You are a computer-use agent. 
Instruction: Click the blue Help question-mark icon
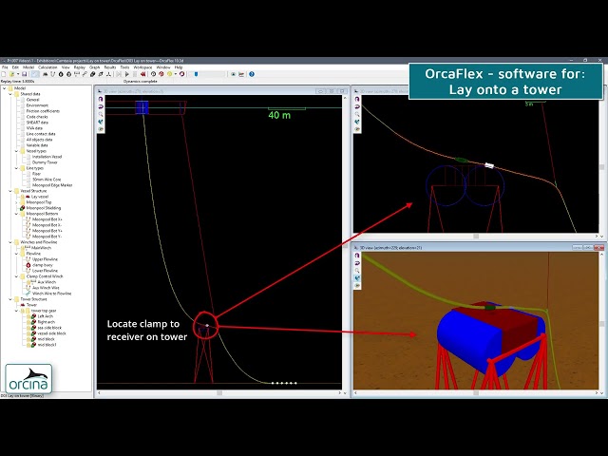coord(252,74)
